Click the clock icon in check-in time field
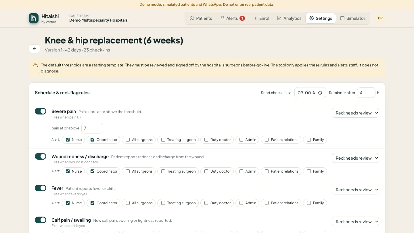 320,93
